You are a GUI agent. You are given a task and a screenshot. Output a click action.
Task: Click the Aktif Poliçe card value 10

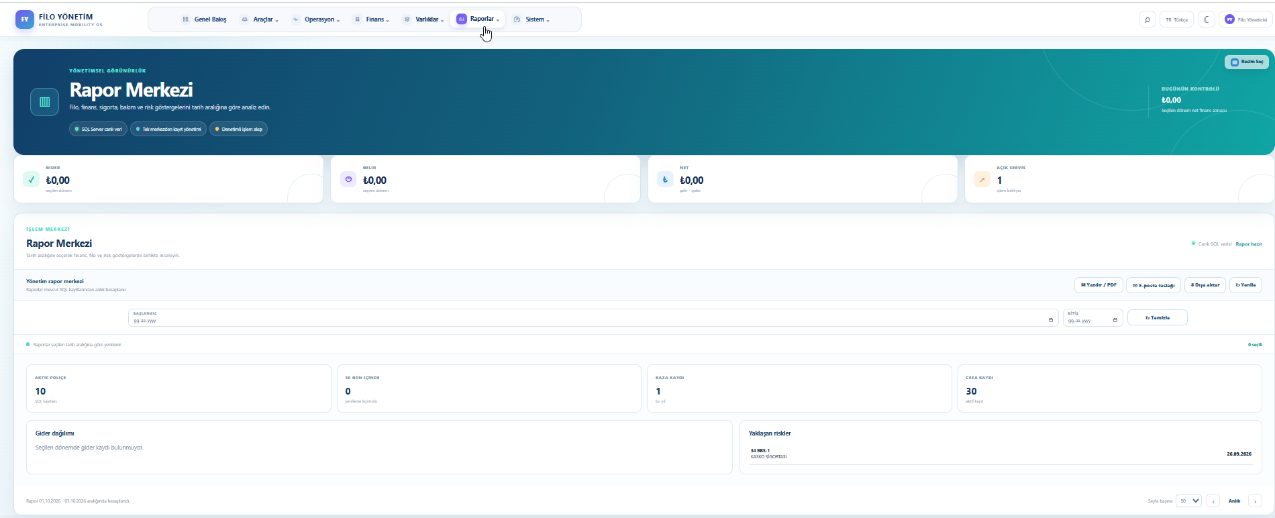40,391
